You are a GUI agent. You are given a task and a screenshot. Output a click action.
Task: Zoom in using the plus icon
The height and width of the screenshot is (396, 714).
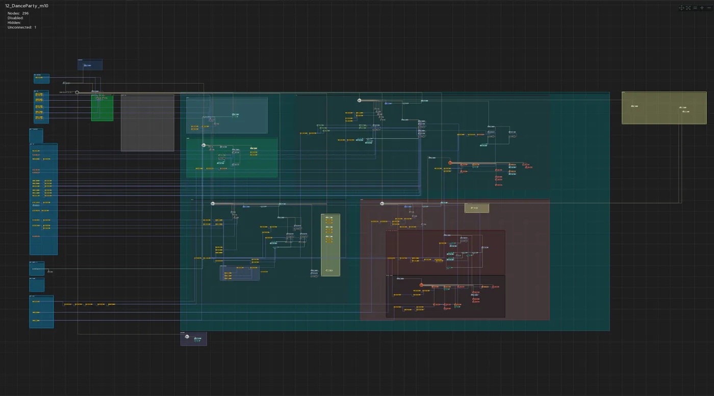[702, 8]
